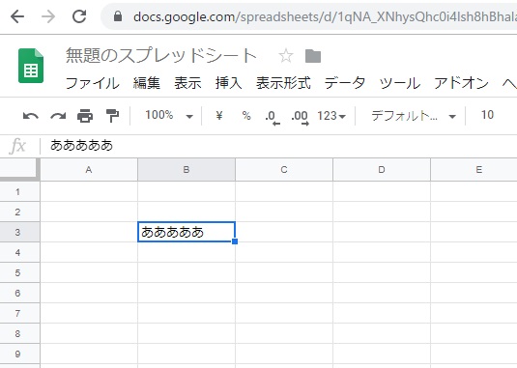
Task: Select cell B1
Action: pos(187,191)
